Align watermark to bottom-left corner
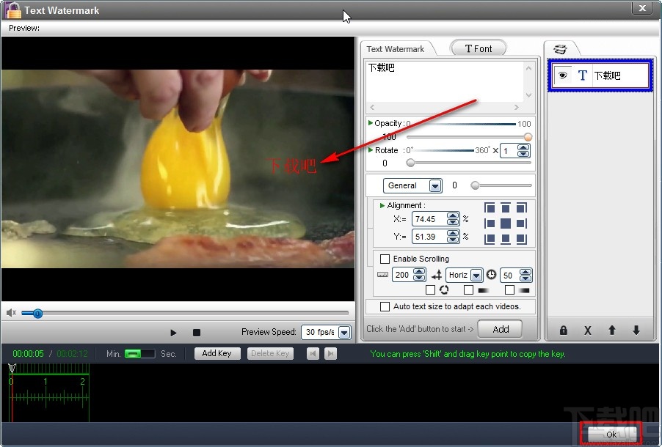The image size is (662, 447). [490, 239]
